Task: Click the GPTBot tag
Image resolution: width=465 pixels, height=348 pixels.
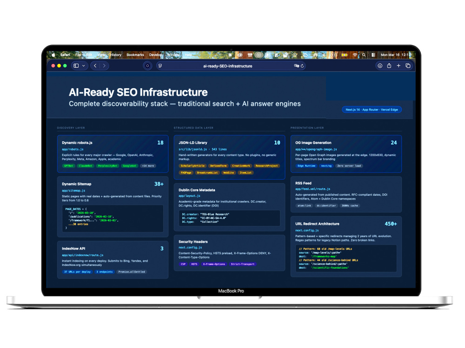Action: pos(68,166)
